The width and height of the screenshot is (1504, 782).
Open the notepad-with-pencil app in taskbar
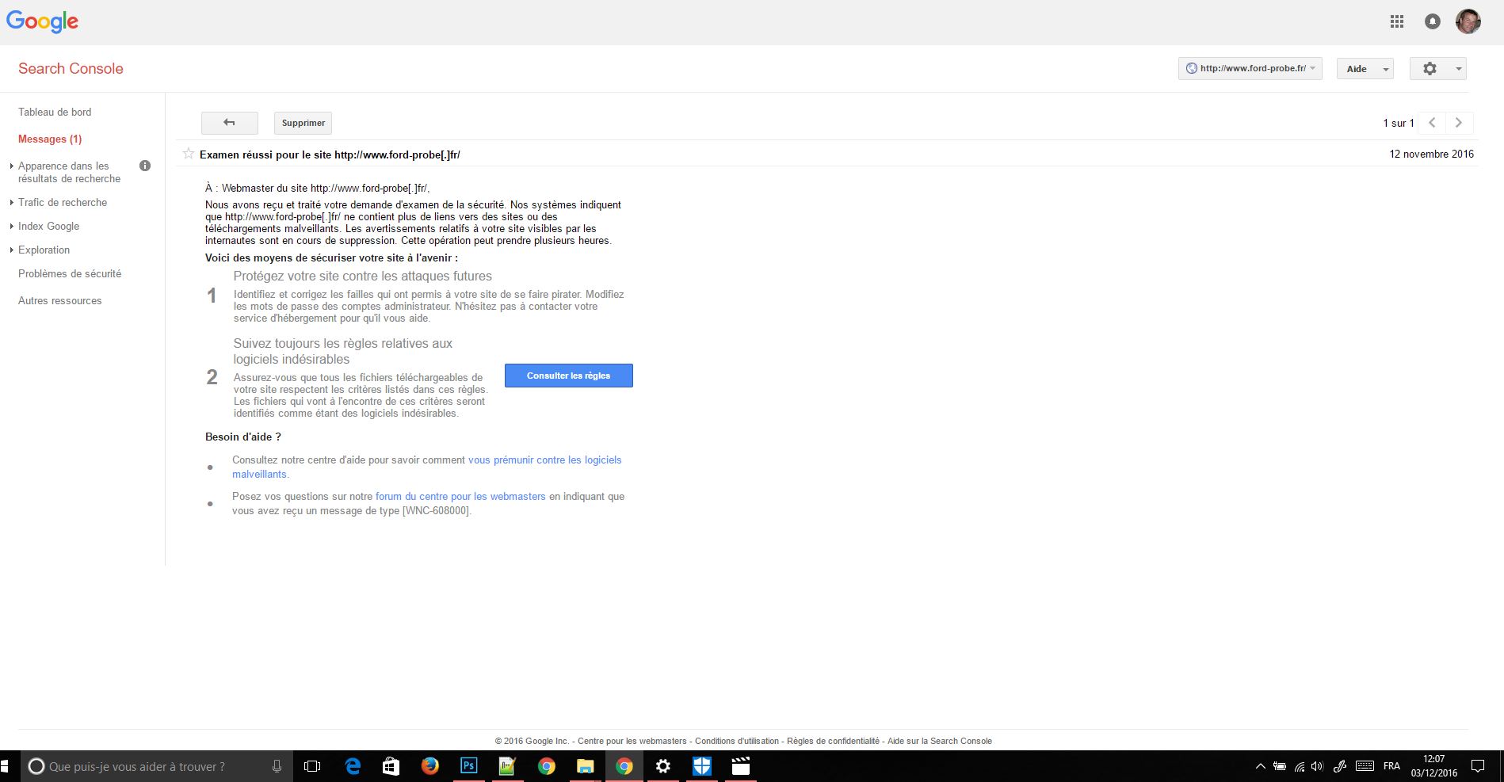point(507,766)
